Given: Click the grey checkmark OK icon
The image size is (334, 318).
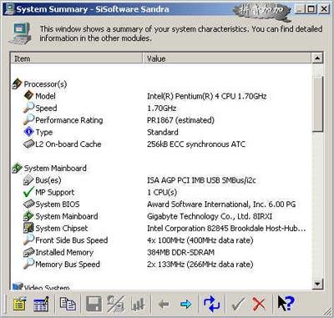Looking at the screenshot, I should coord(238,305).
